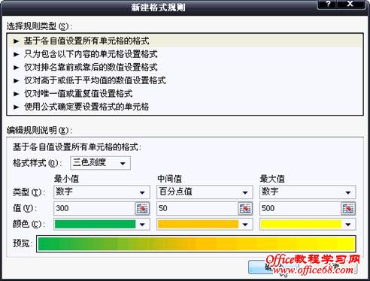Click minimum value field containing 300
370x281 pixels.
click(95, 208)
